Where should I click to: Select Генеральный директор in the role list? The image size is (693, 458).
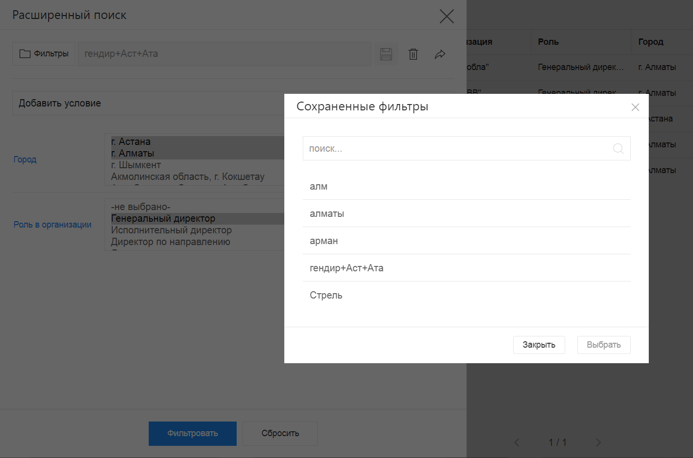pyautogui.click(x=197, y=218)
